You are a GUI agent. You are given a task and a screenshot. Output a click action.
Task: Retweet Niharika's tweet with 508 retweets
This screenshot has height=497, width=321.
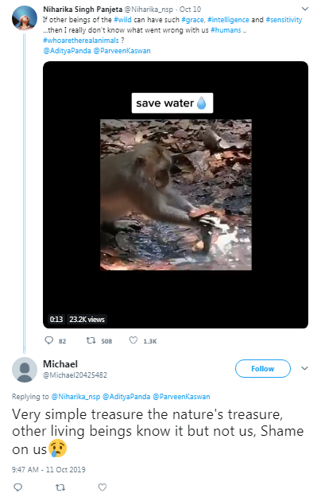point(91,340)
